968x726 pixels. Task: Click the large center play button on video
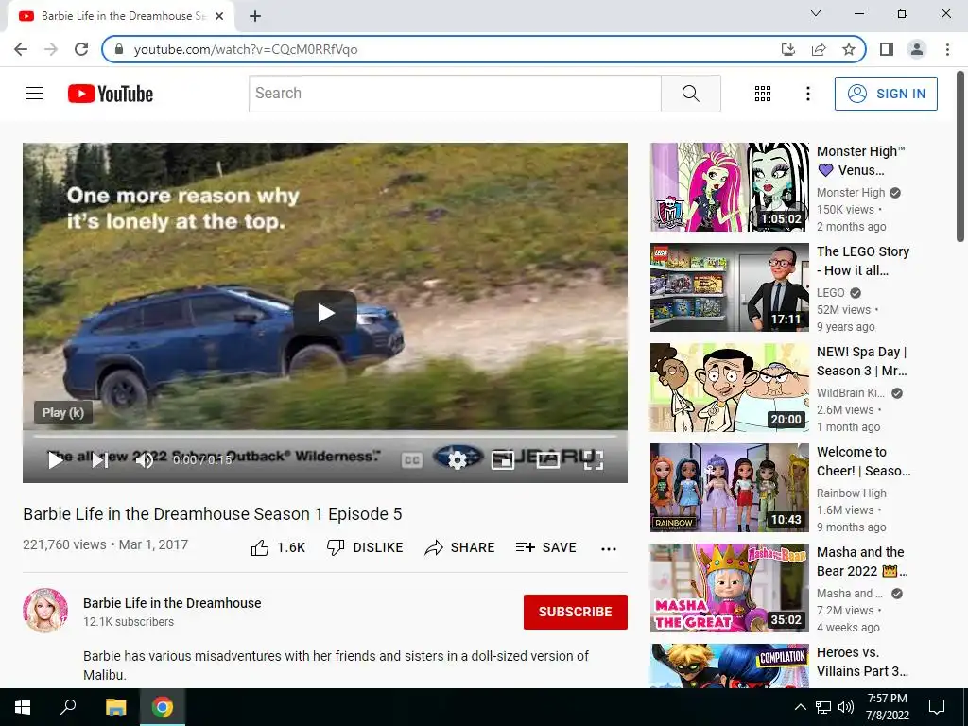(x=325, y=312)
